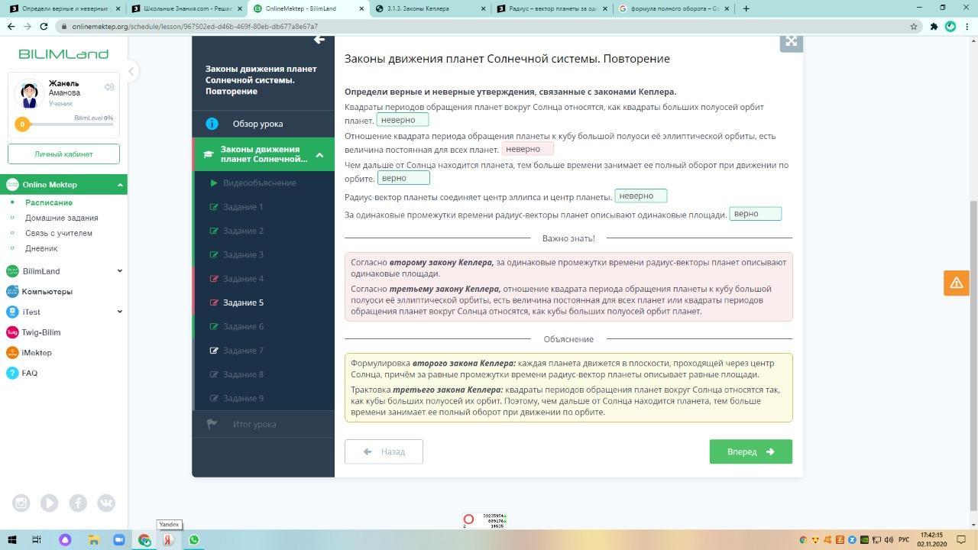Open Расписание schedule link
Viewport: 978px width, 550px height.
[49, 202]
